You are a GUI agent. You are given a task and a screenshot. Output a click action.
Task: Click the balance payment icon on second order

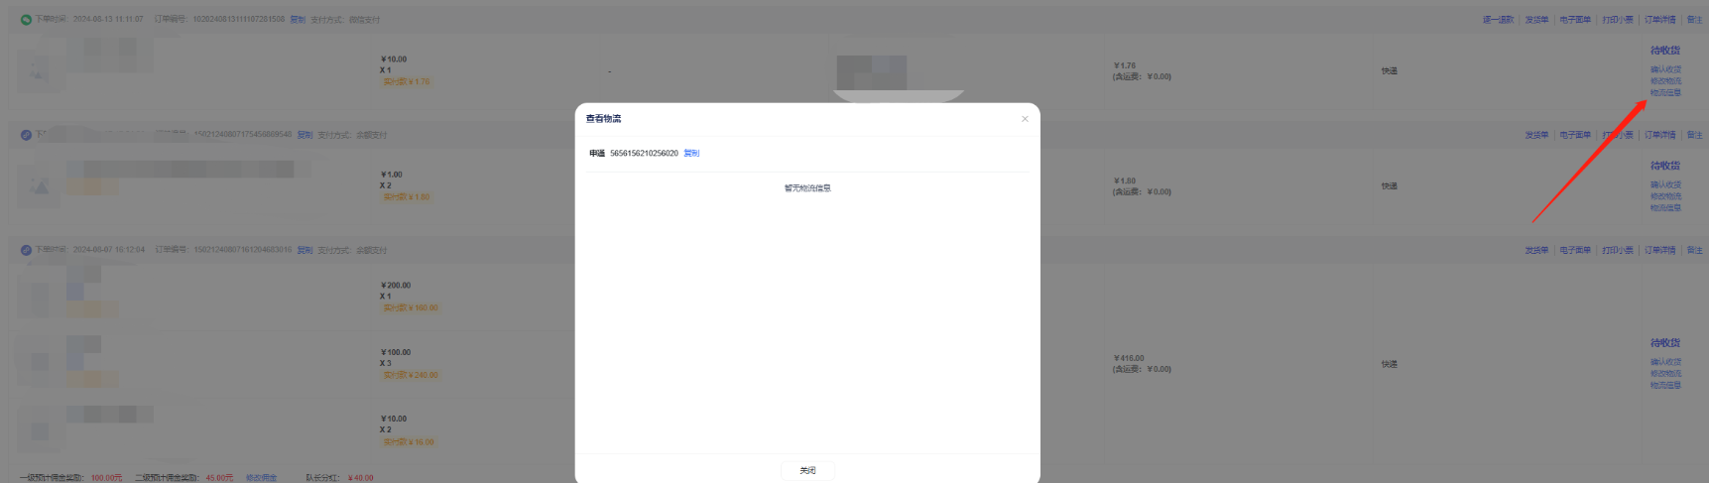pyautogui.click(x=26, y=135)
